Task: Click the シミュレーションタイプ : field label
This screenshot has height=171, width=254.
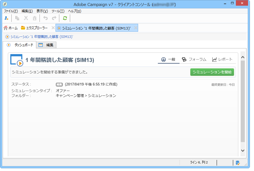Action: tap(32, 91)
